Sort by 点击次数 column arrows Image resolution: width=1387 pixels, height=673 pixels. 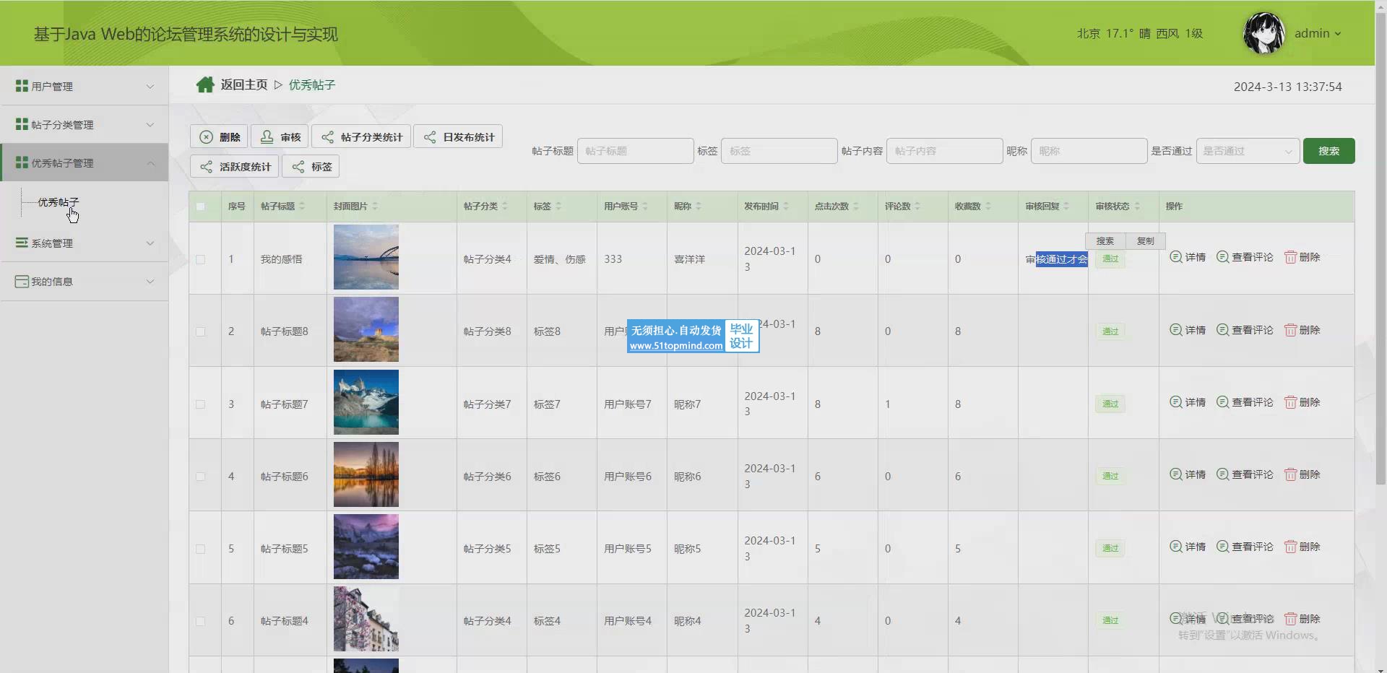click(x=856, y=207)
